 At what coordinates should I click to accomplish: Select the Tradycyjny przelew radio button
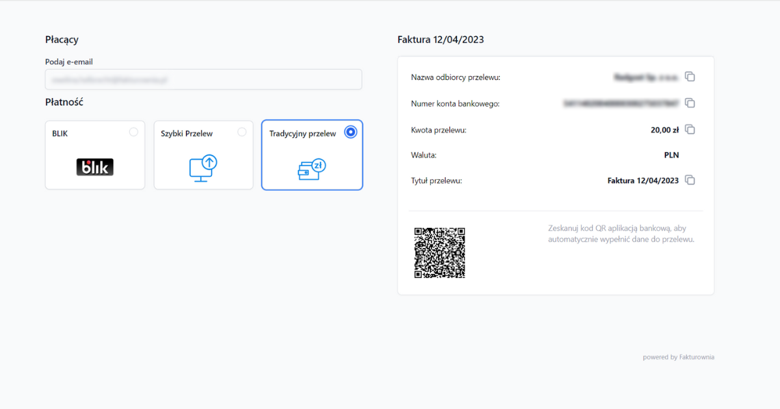pyautogui.click(x=351, y=131)
